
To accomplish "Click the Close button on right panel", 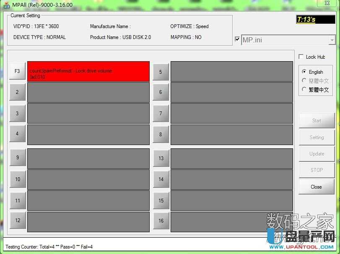I will click(317, 187).
